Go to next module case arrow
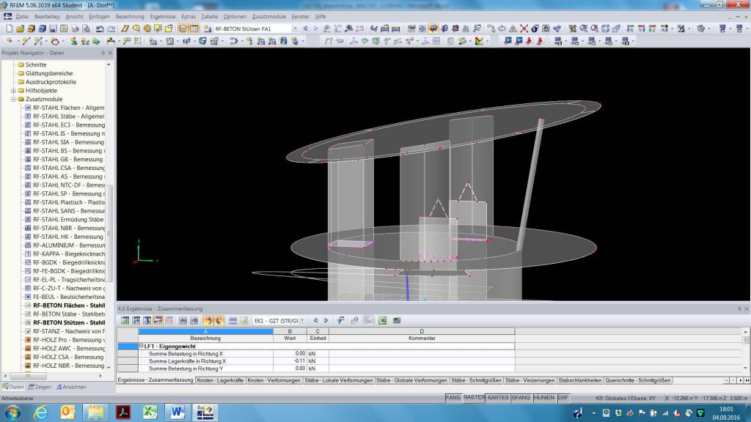Image resolution: width=751 pixels, height=422 pixels. 315,29
